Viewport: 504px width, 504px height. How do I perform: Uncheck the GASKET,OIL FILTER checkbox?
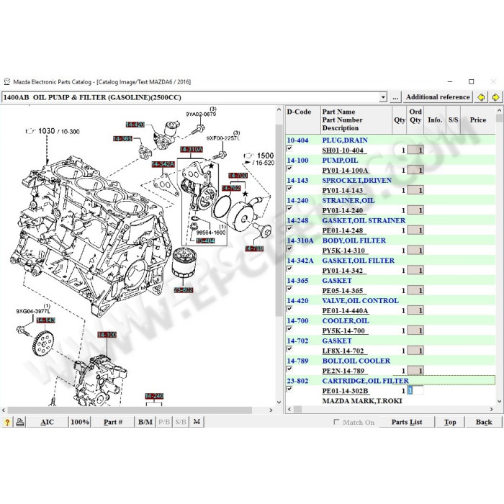click(x=289, y=269)
